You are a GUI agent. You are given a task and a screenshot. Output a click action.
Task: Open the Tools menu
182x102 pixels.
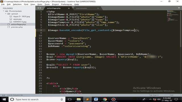(x=47, y=4)
